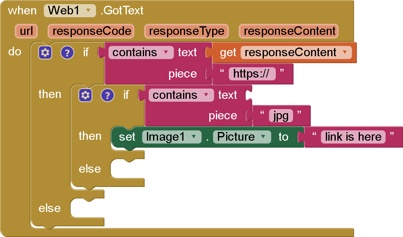
Task: Select the responseType event parameter
Action: pyautogui.click(x=186, y=31)
